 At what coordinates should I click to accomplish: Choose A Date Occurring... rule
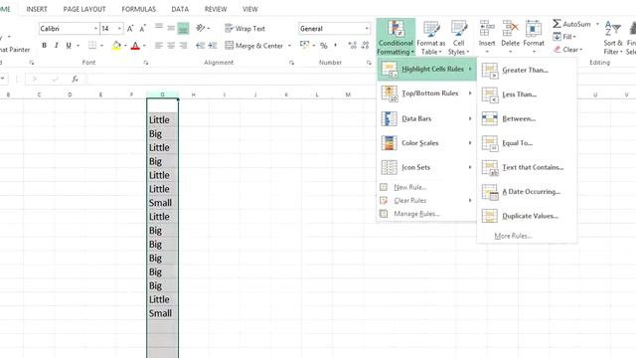[527, 192]
